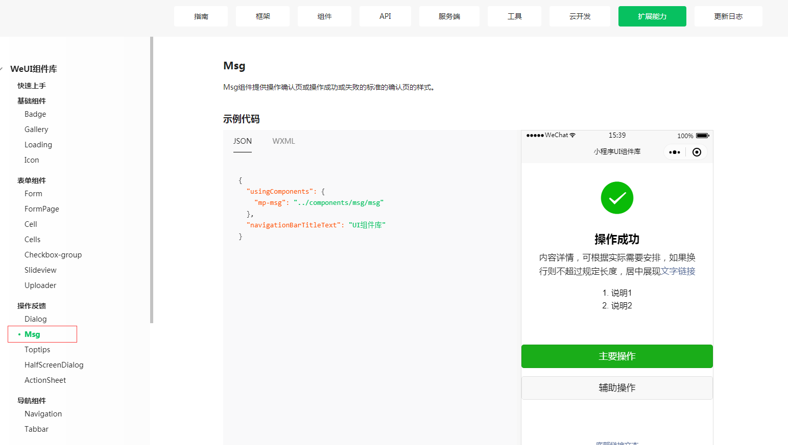Open the ActionSheet component page
Screen dimensions: 788x445
45,380
